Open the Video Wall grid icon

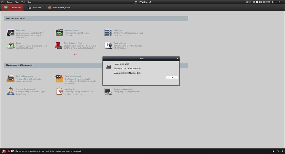(108, 33)
